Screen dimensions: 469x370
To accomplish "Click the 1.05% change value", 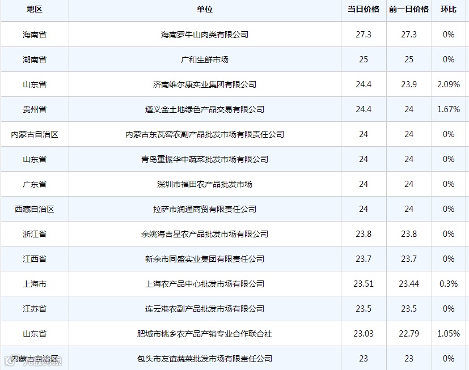I will click(449, 334).
